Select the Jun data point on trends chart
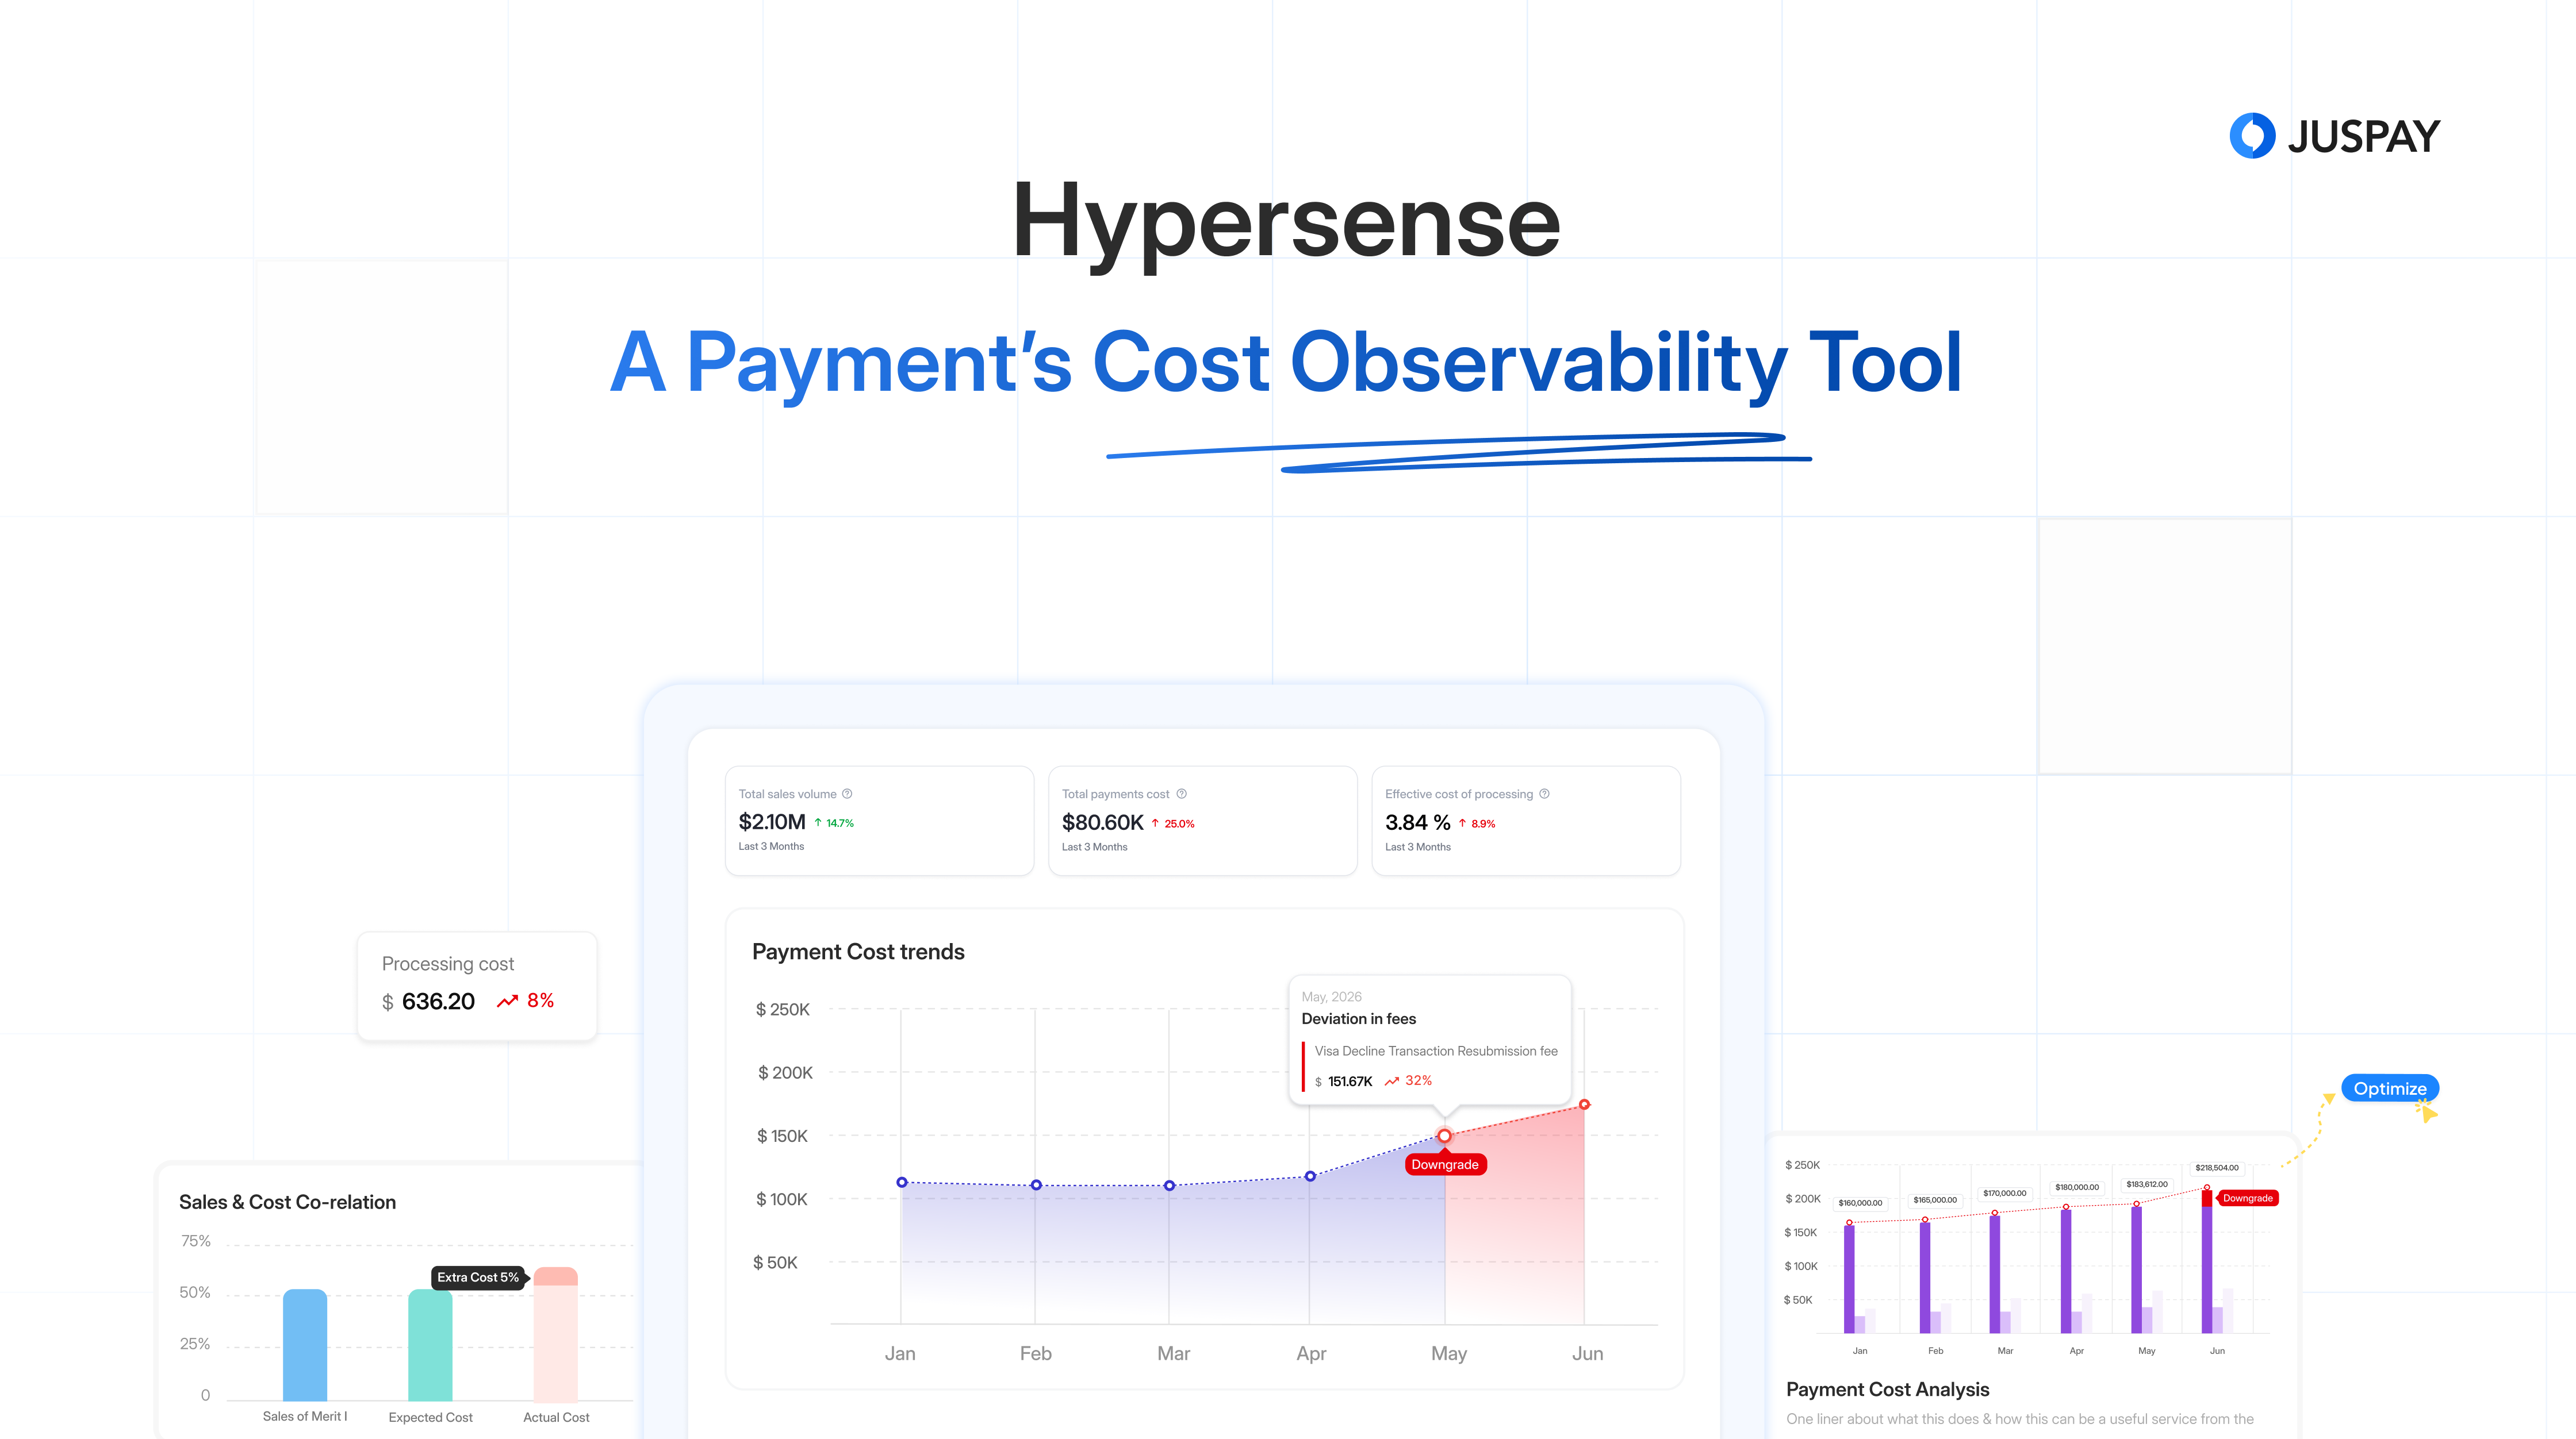 [1584, 1104]
